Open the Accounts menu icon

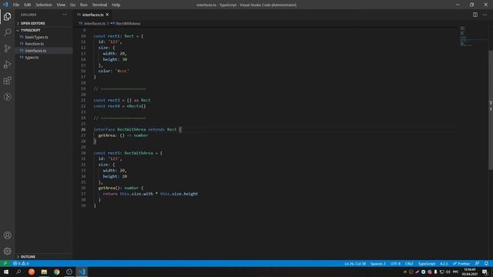[x=7, y=235]
